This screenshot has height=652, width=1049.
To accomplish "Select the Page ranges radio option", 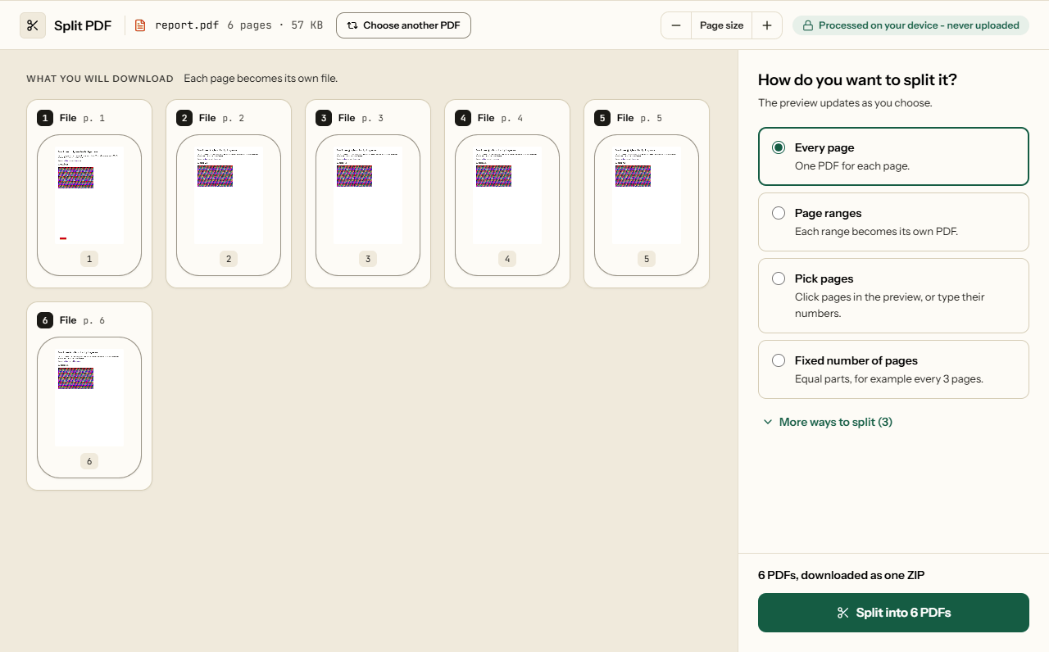I will point(893,222).
